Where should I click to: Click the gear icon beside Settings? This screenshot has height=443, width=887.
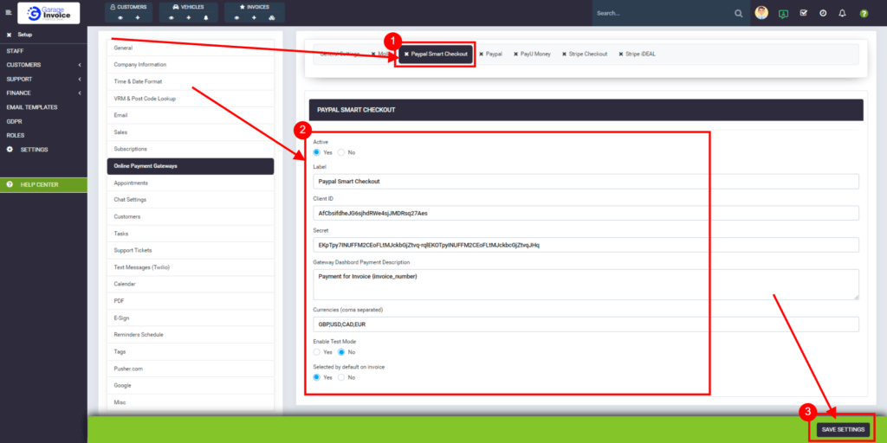point(10,150)
